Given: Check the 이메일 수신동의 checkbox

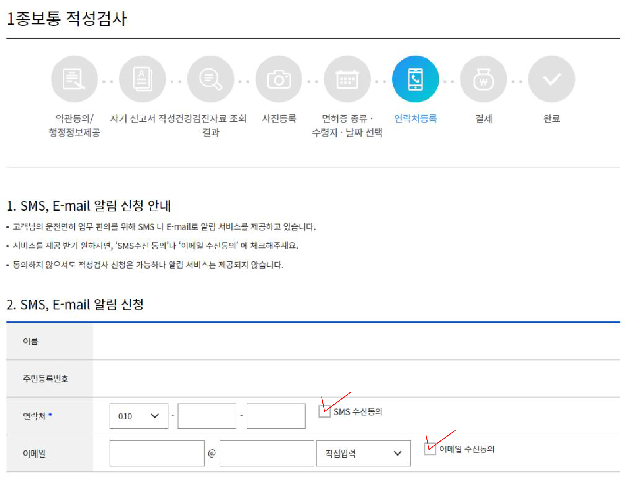Looking at the screenshot, I should pos(430,449).
